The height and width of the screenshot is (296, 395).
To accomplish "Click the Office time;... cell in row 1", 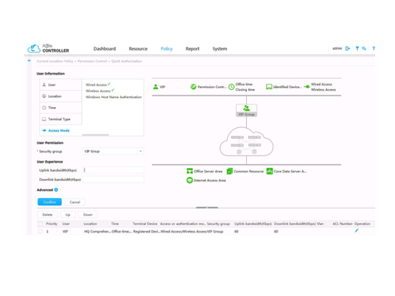I will [122, 232].
